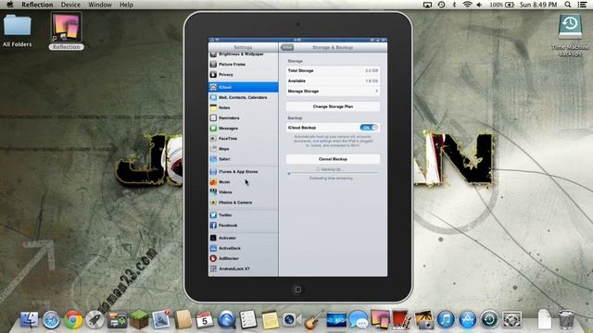
Task: Open Manage Storage chevron row
Action: coord(333,91)
